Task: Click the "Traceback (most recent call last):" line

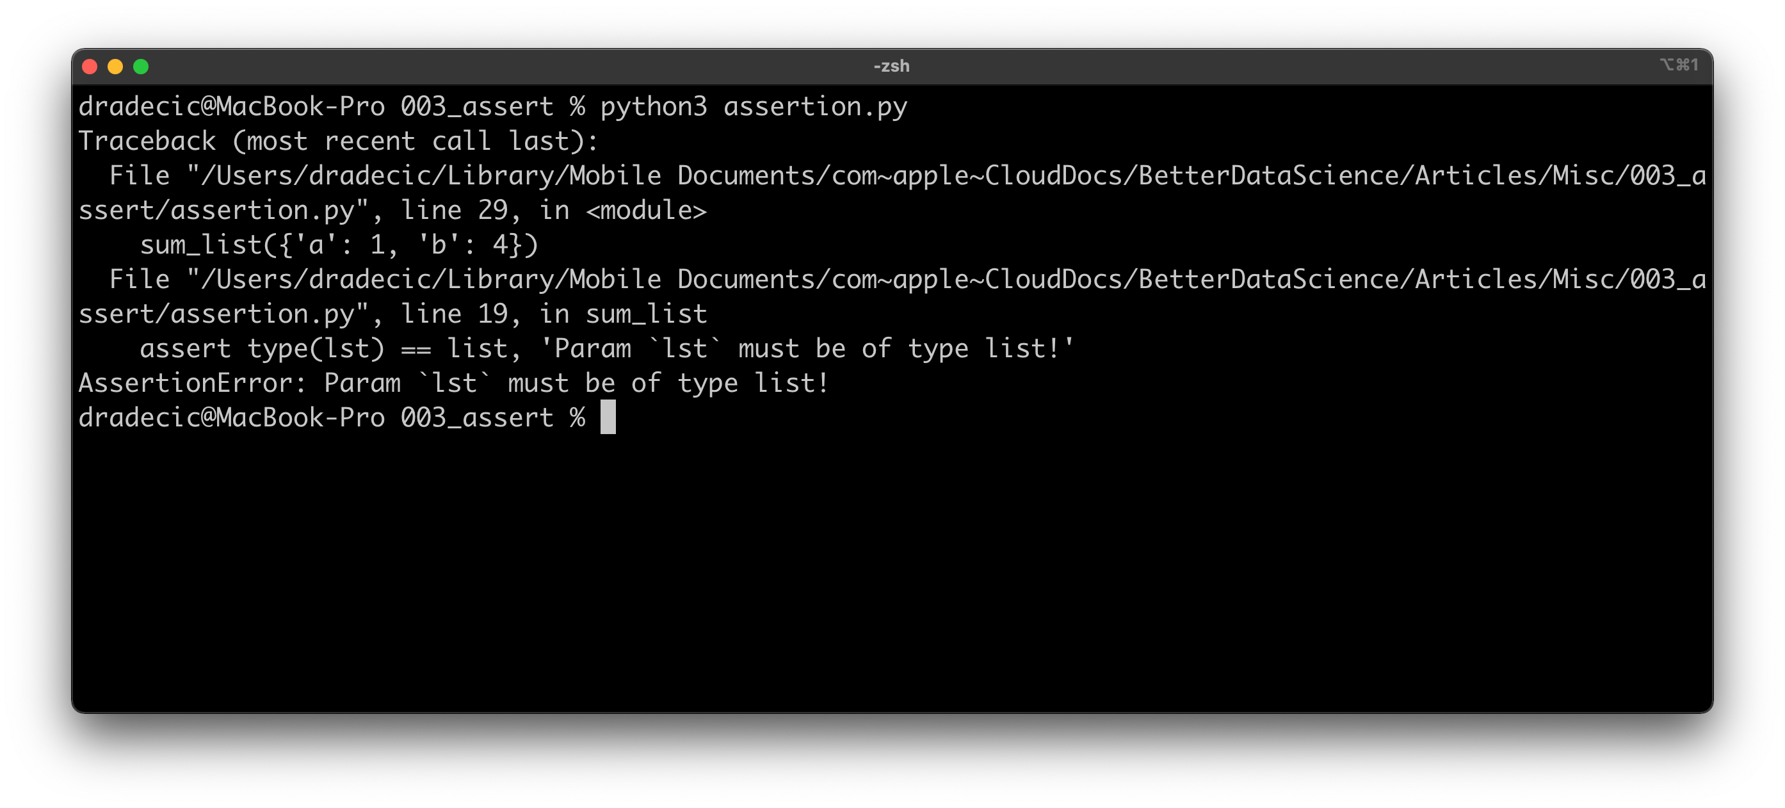Action: click(x=338, y=141)
